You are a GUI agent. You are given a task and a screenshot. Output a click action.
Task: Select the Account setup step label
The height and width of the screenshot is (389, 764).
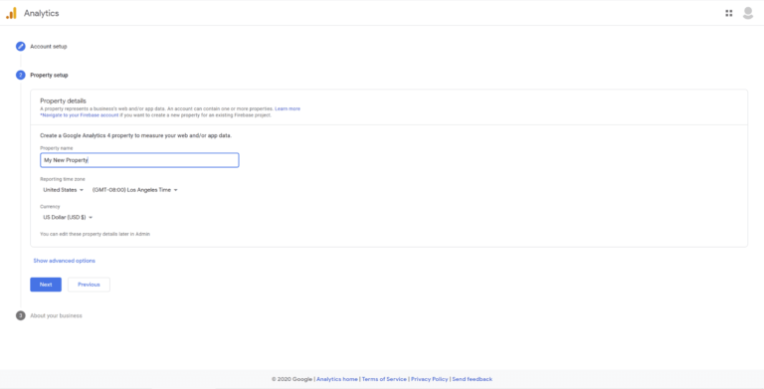49,47
